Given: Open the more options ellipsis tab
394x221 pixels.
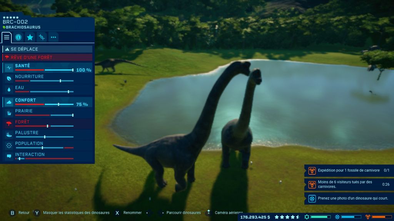Looking at the screenshot, I should tap(53, 37).
